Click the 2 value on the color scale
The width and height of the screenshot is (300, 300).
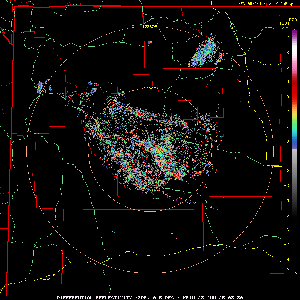point(288,112)
